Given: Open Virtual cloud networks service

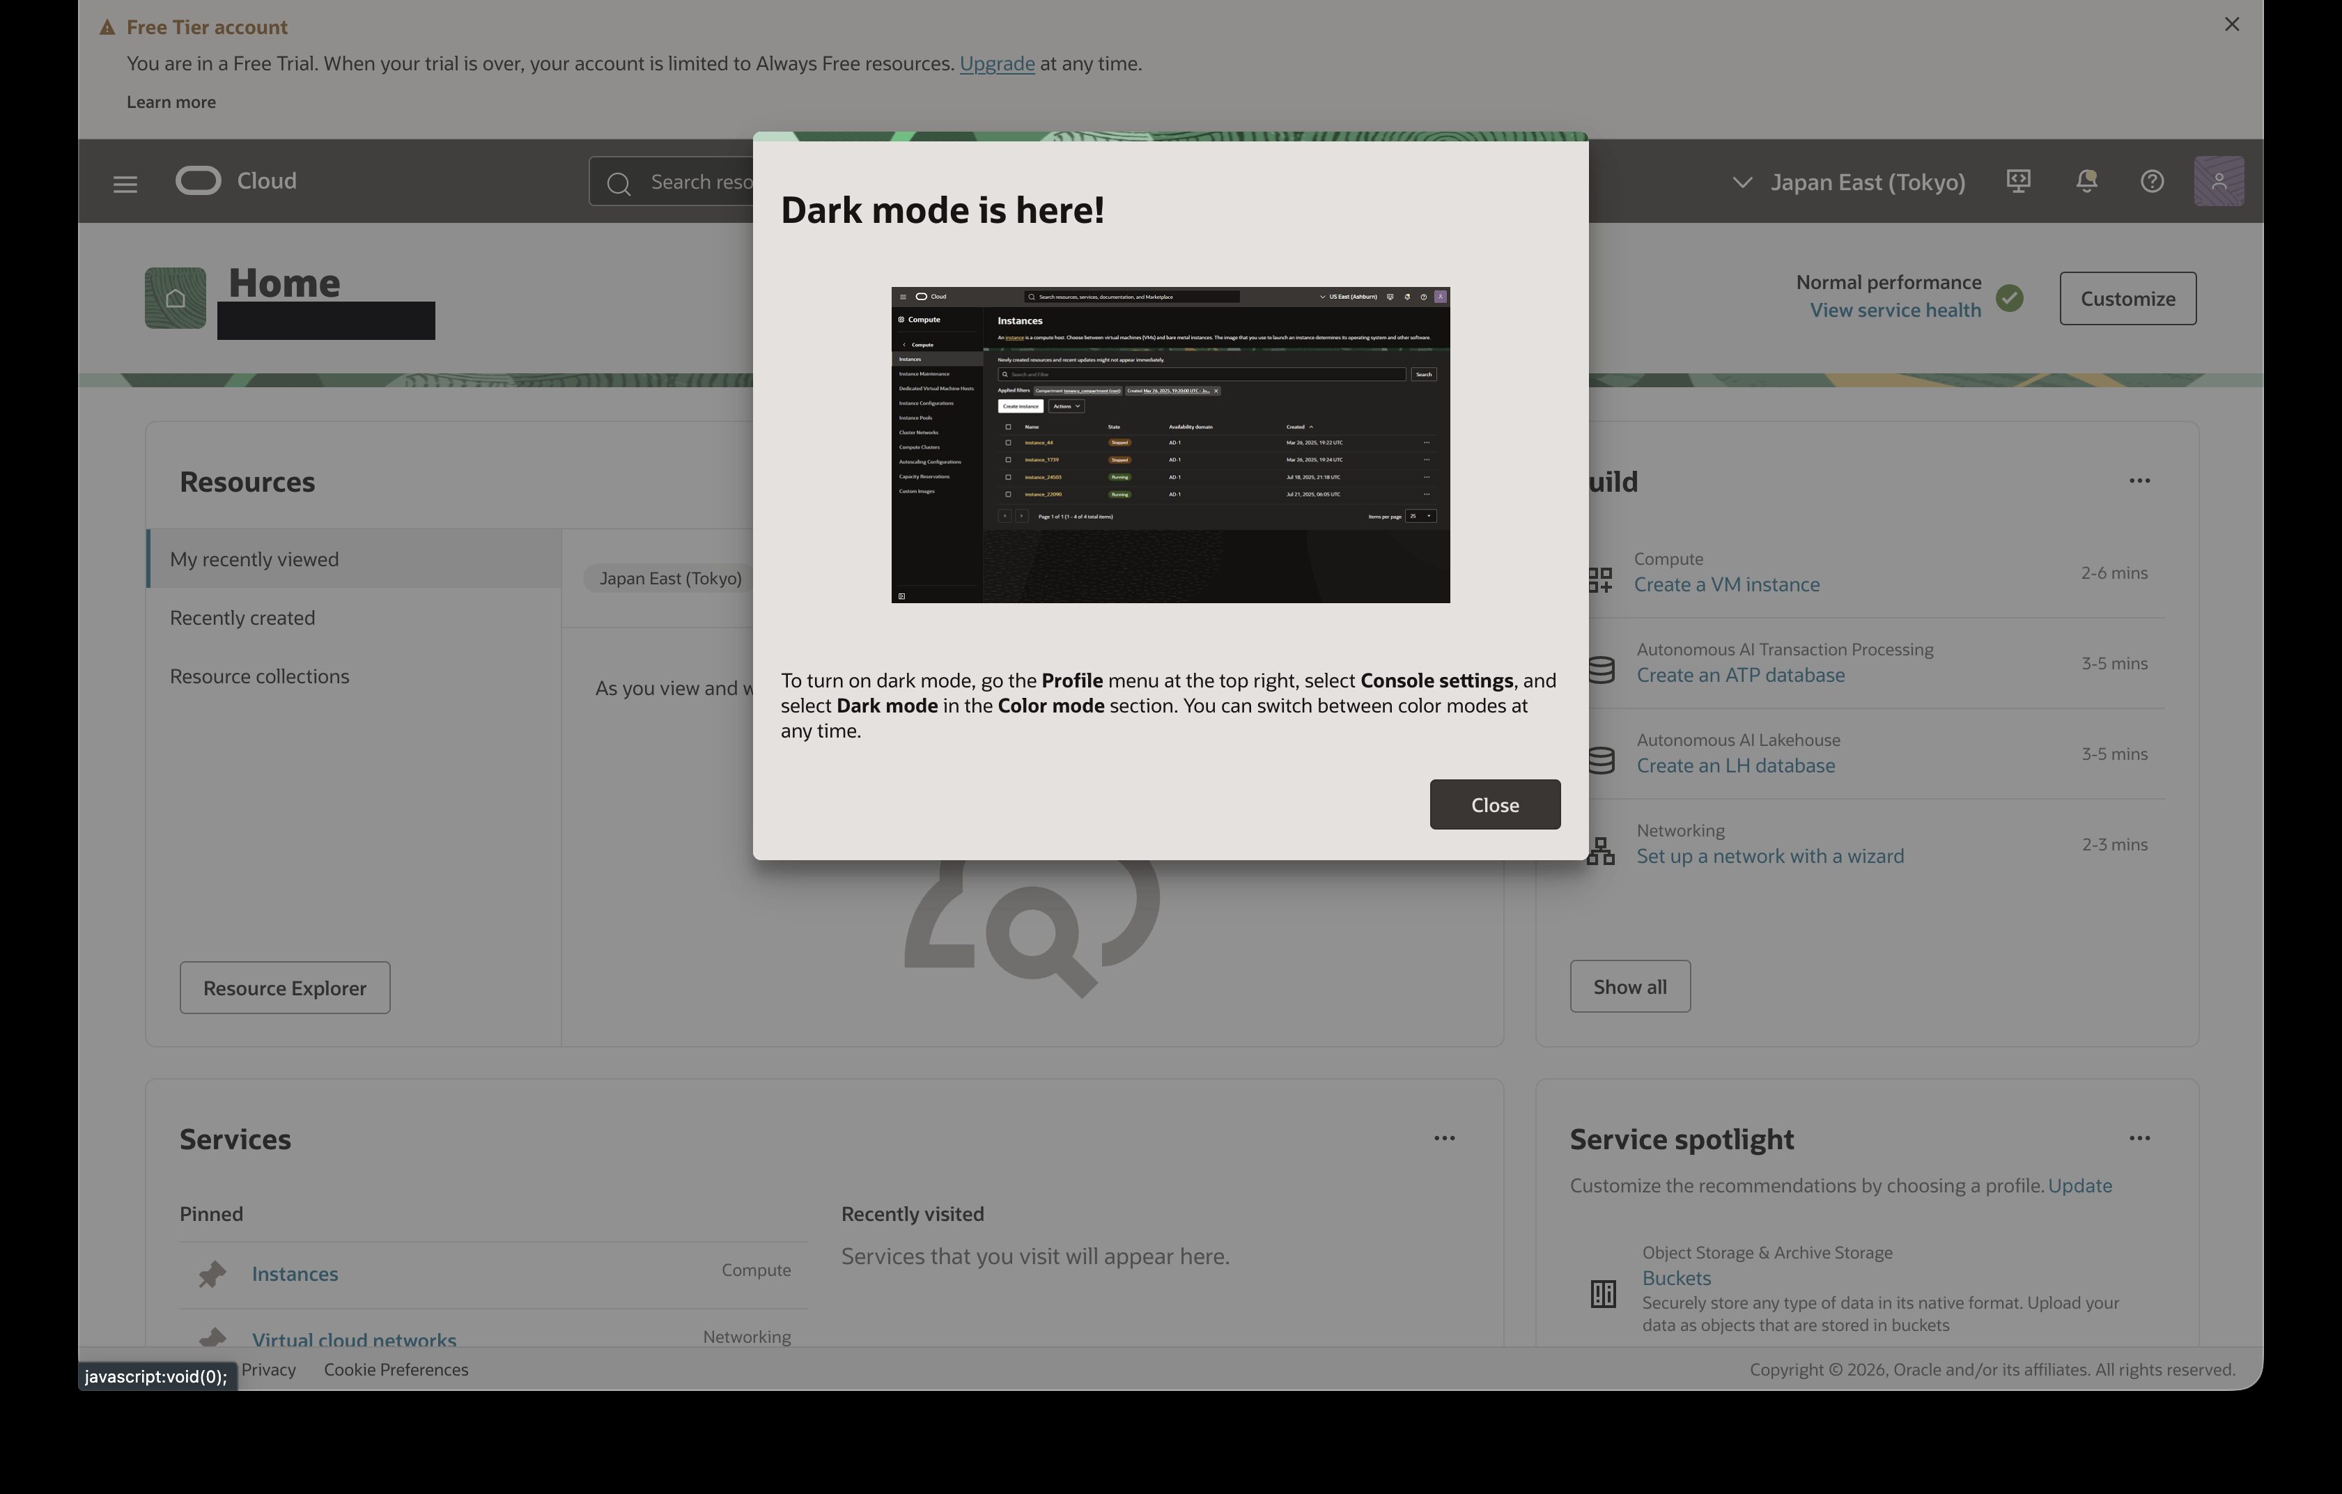Looking at the screenshot, I should click(x=354, y=1339).
